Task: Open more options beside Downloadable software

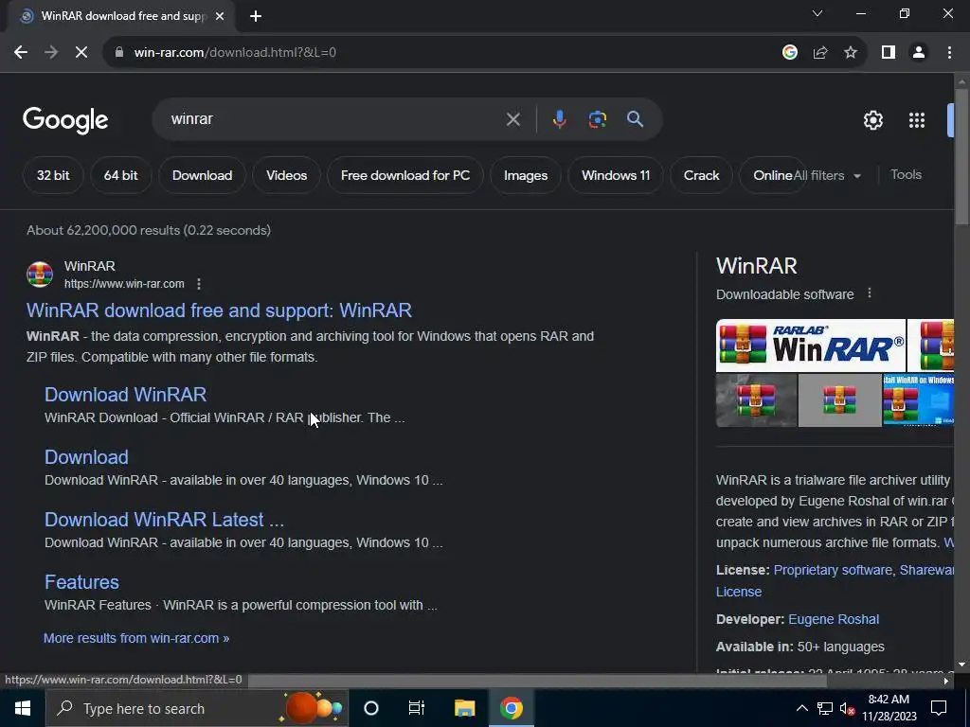Action: (x=870, y=293)
